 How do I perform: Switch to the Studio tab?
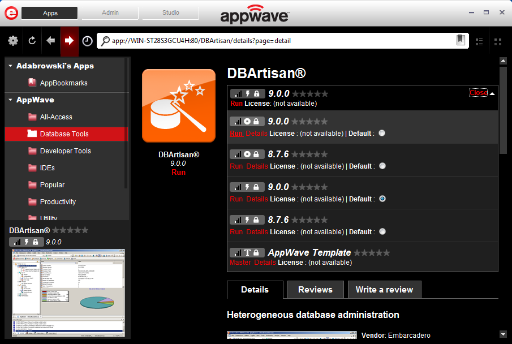(170, 13)
